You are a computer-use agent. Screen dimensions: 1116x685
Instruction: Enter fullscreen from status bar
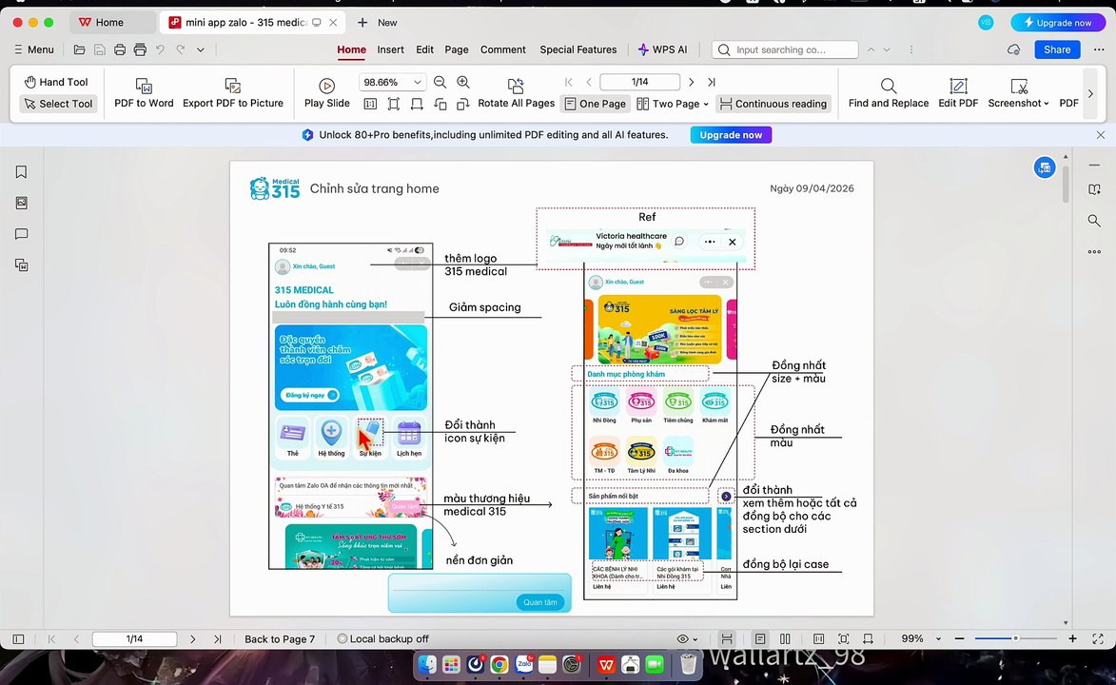pos(1098,638)
